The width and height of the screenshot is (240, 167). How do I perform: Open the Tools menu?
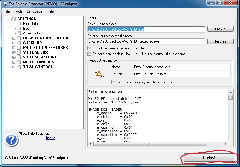click(x=18, y=11)
